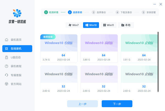Click the 3.81 G size text
Screen dimensions: 165x111
pos(127,60)
